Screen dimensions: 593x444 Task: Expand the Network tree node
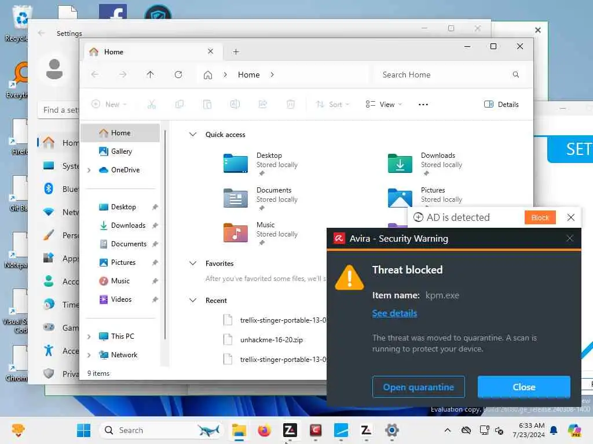[89, 355]
